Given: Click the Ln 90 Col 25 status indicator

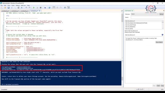Looking at the screenshot, I should [140, 89].
